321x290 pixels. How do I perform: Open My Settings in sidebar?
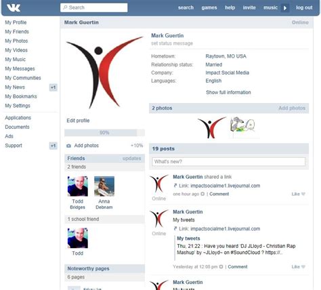coord(18,106)
